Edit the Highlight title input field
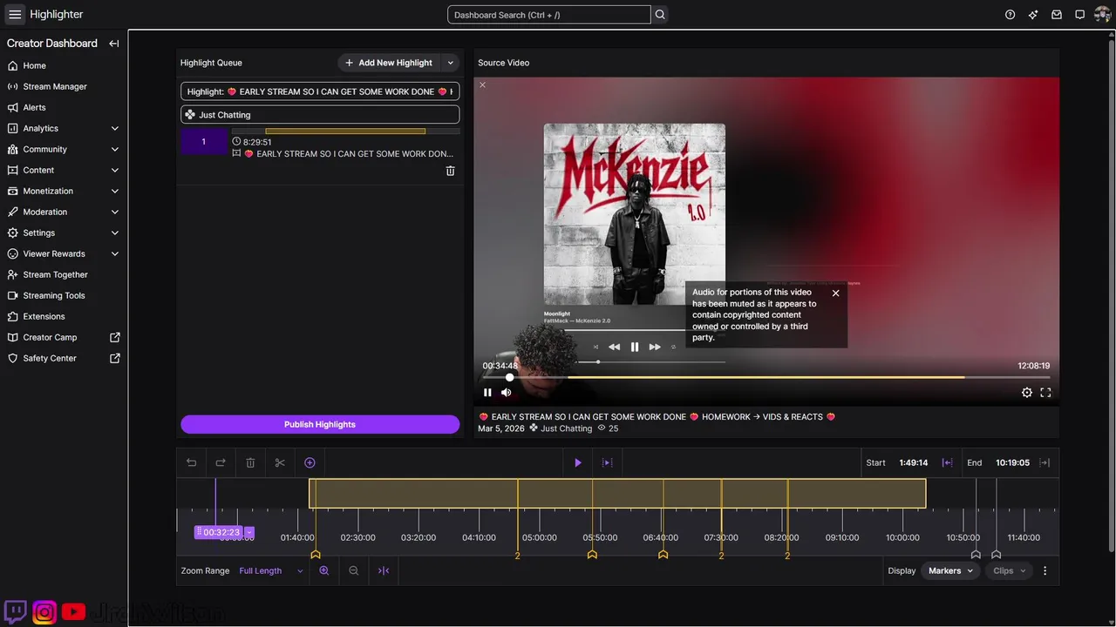Screen dimensions: 1116x627 click(x=320, y=91)
